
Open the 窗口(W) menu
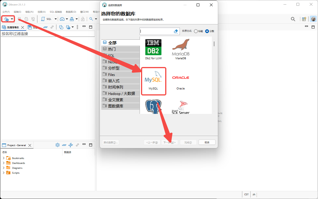tap(85, 12)
